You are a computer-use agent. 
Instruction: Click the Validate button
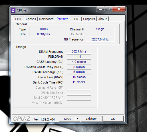91,119
